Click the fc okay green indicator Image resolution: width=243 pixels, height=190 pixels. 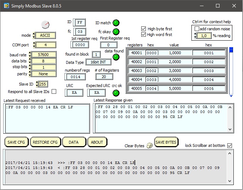116,32
